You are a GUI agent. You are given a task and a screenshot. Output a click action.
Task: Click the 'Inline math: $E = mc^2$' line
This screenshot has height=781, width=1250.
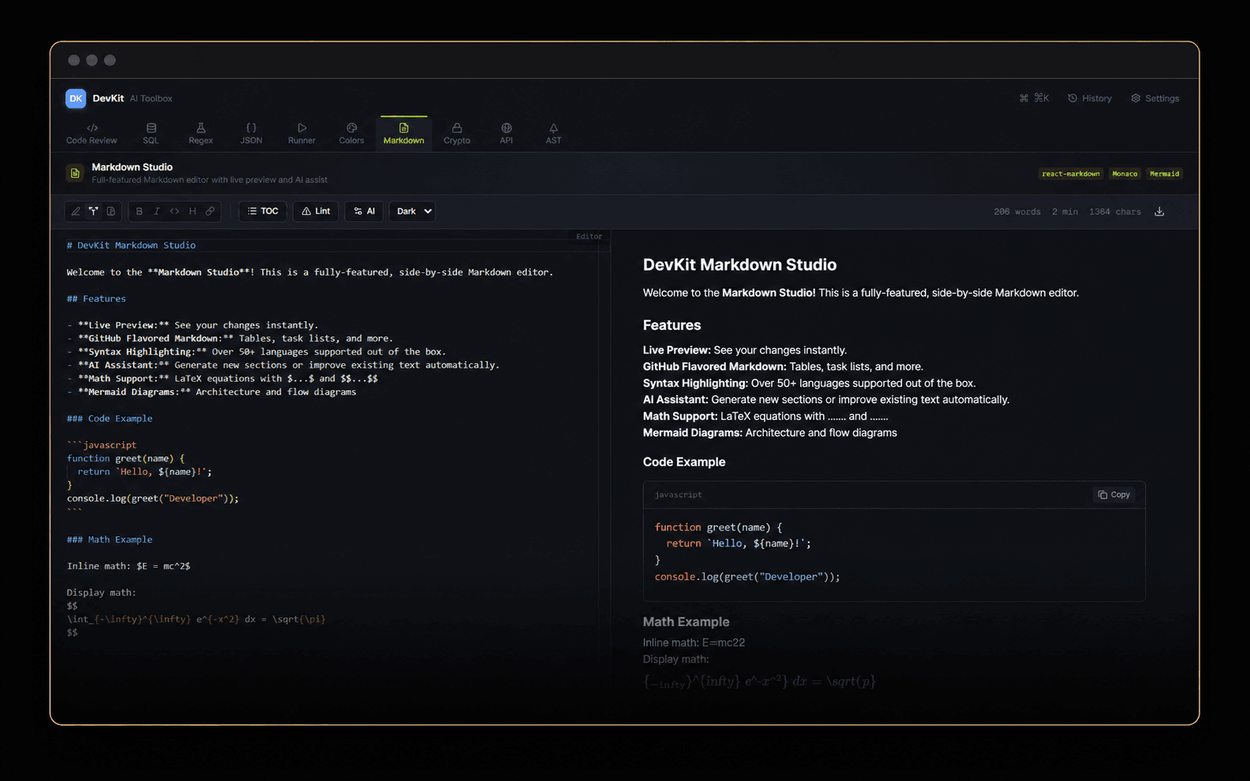[128, 566]
